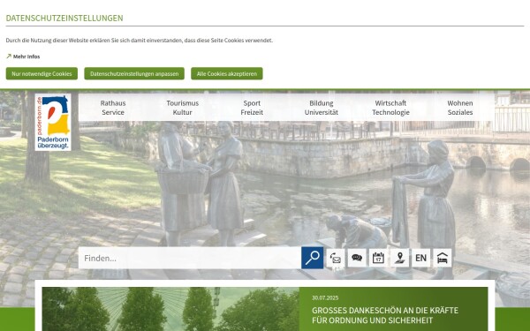Open the Wohnen Soziales menu
Screen dimensions: 530x331
[460, 108]
